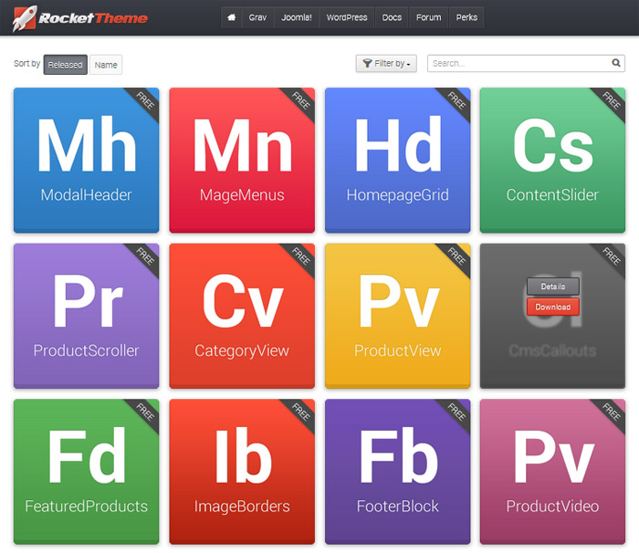Click the RocketTheme brand text

coord(93,18)
